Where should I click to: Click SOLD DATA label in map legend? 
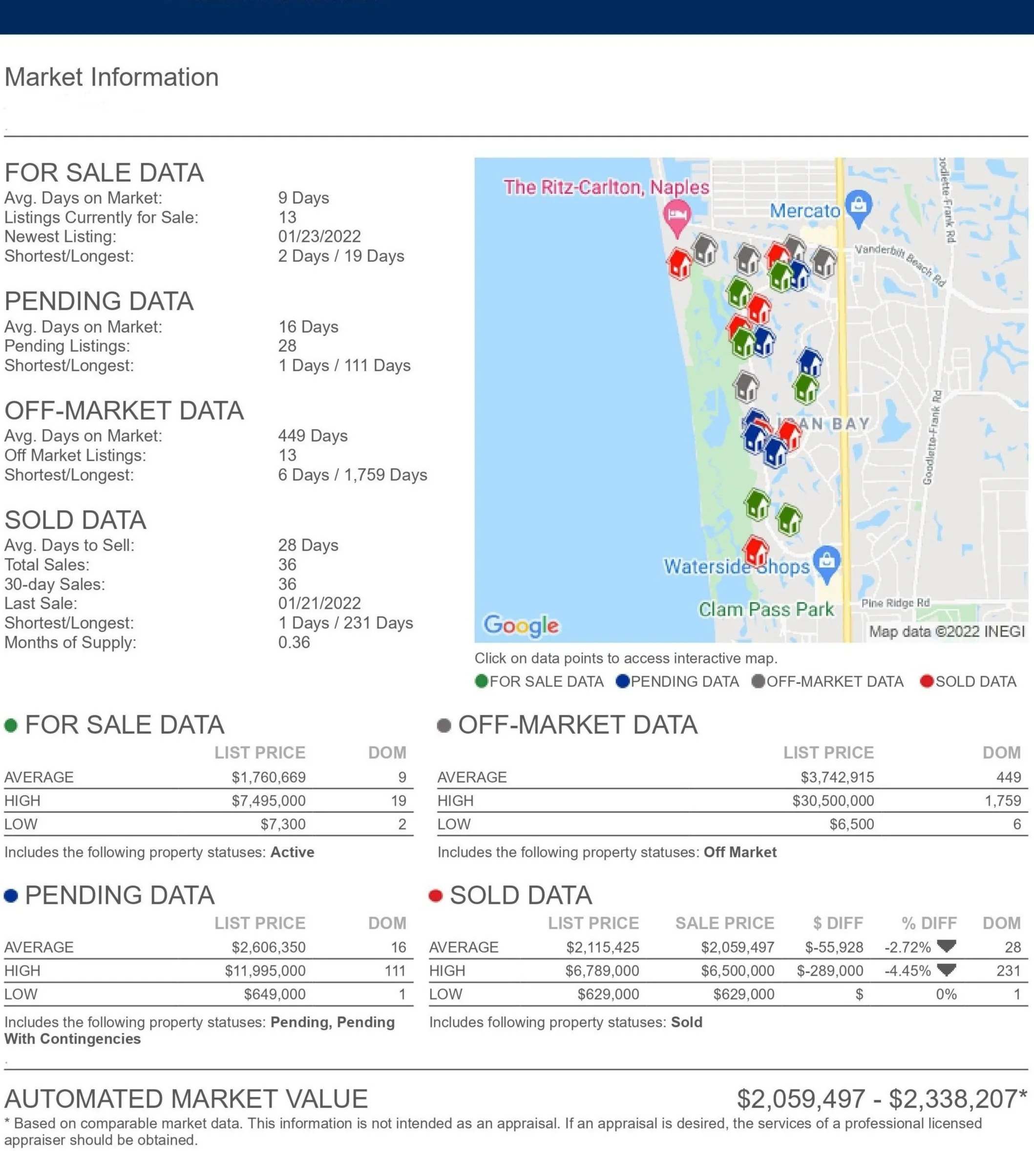click(975, 681)
